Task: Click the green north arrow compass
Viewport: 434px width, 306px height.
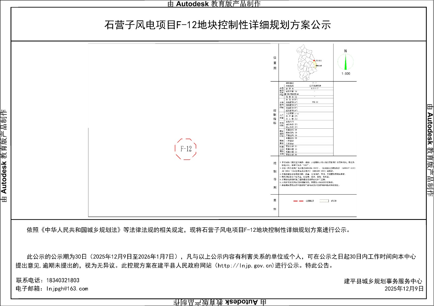Action: 346,62
